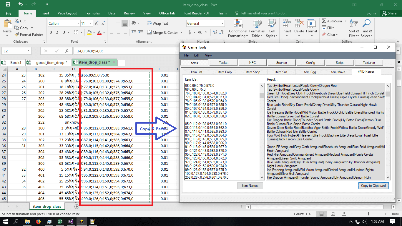Open the Conditional Formatting dropdown
402x226 pixels.
[x=238, y=29]
